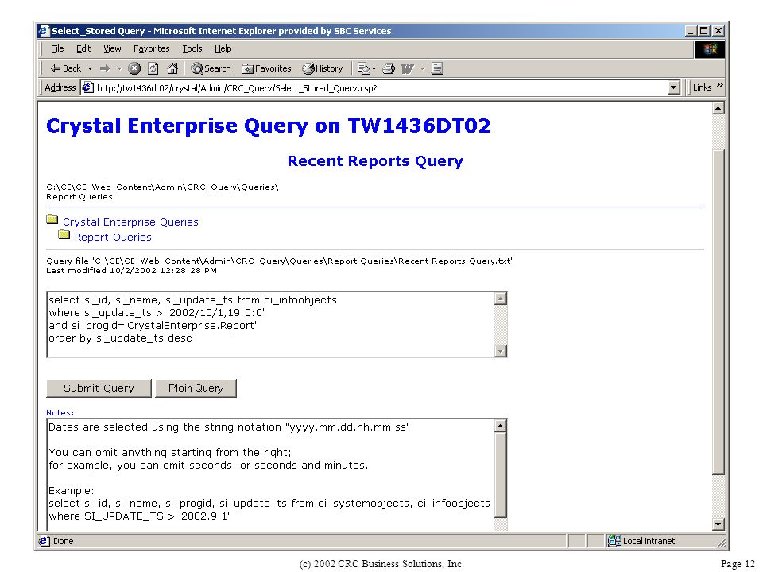Open the View menu
This screenshot has width=763, height=572.
112,48
